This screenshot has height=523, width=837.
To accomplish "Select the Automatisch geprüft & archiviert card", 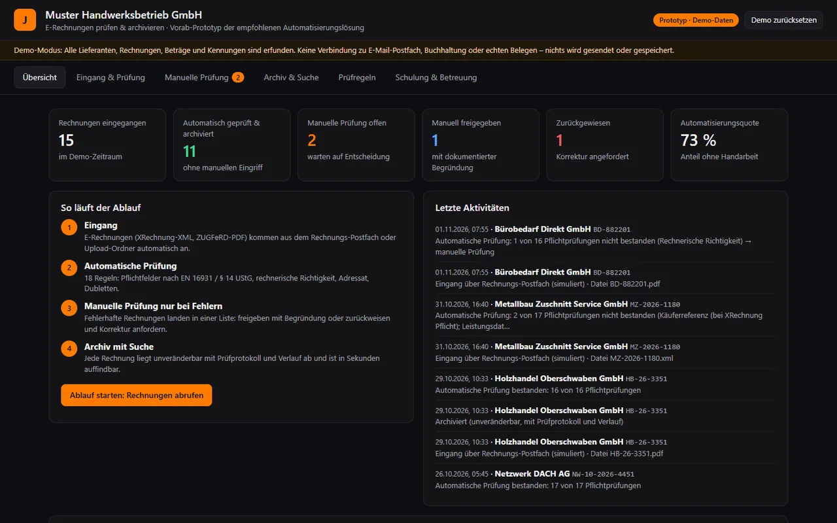I will pyautogui.click(x=231, y=144).
